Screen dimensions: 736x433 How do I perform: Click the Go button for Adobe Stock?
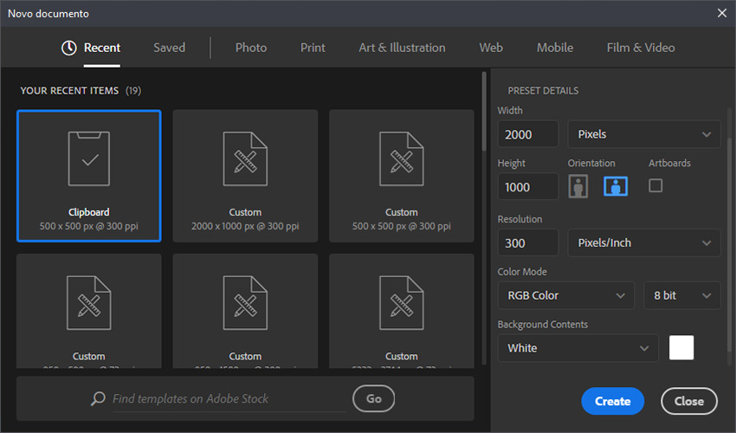pos(374,398)
